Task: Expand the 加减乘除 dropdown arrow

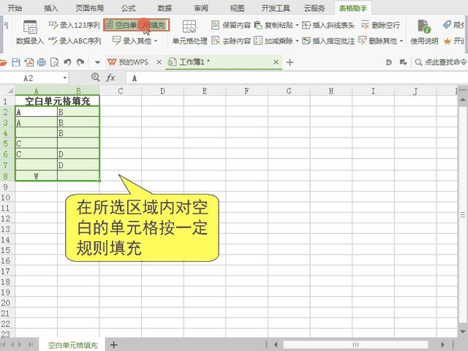Action: pos(297,41)
